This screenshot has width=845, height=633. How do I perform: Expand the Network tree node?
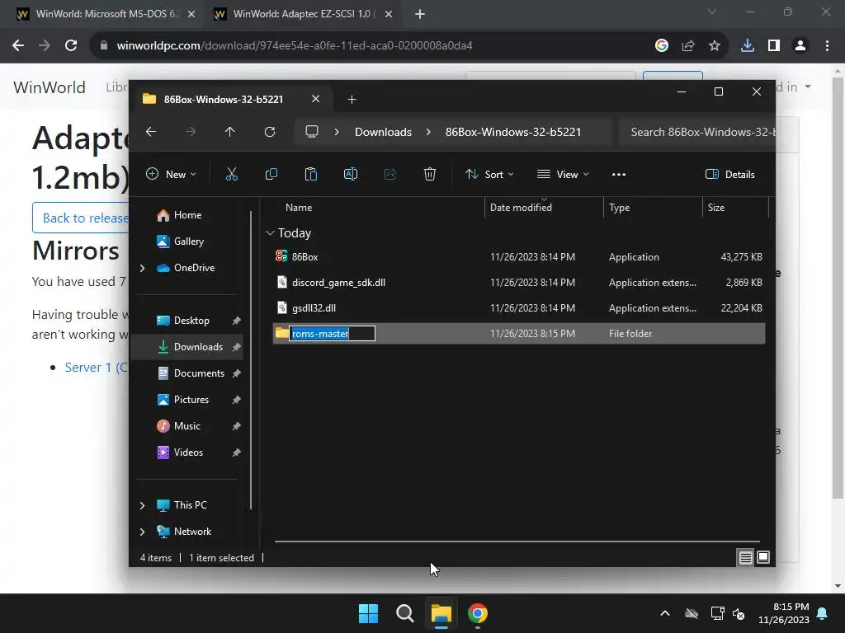coord(142,532)
